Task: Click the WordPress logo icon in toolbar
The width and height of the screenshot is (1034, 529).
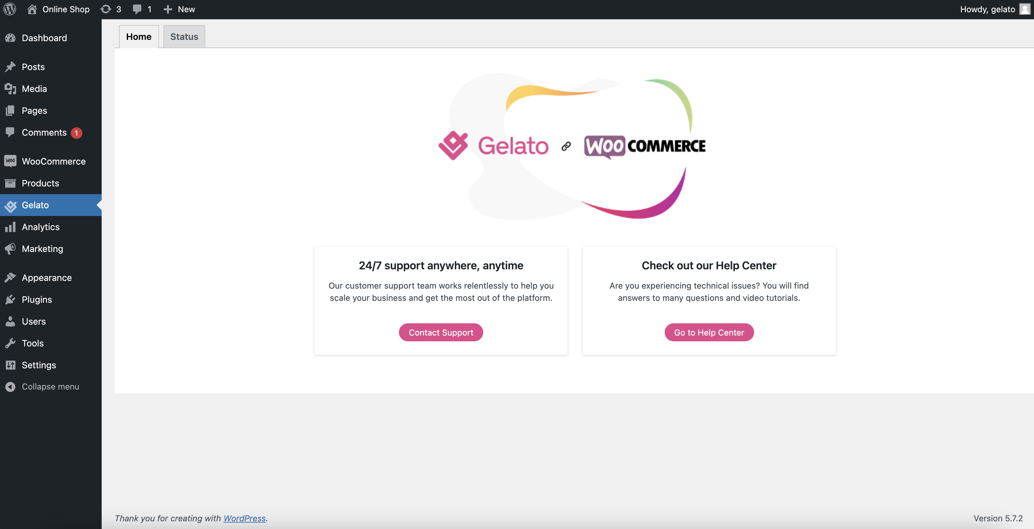Action: [10, 9]
